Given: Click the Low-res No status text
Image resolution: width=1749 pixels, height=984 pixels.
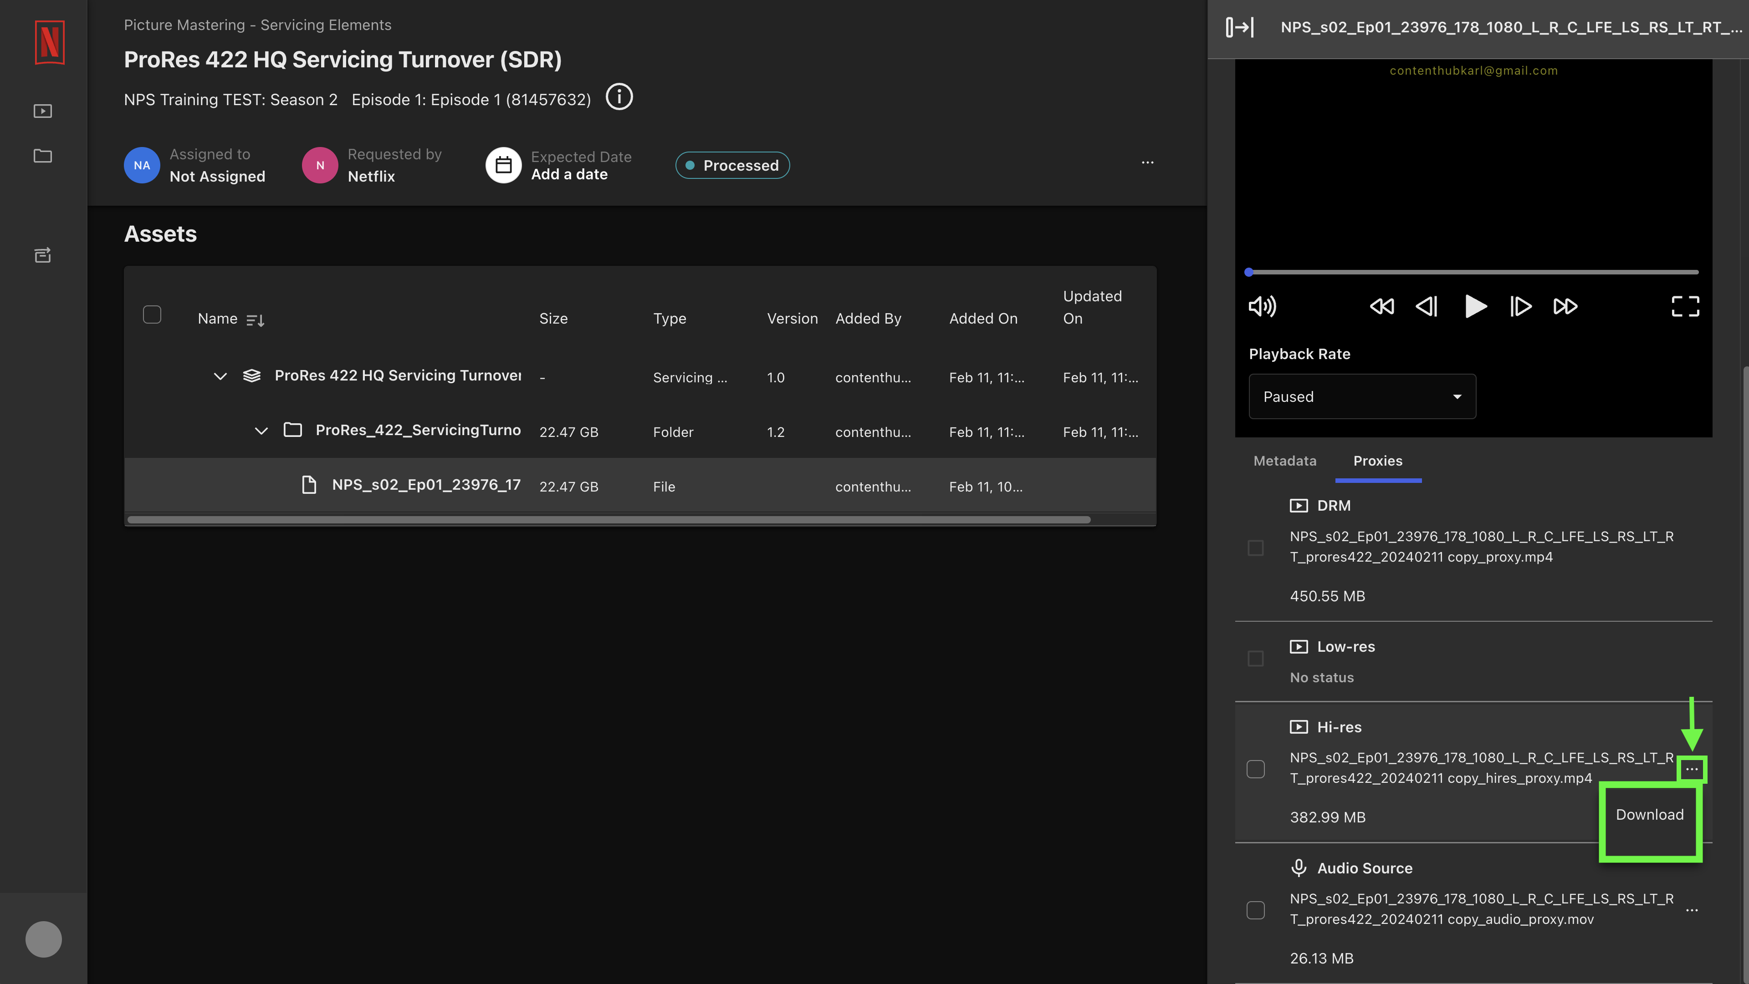Looking at the screenshot, I should [1321, 678].
